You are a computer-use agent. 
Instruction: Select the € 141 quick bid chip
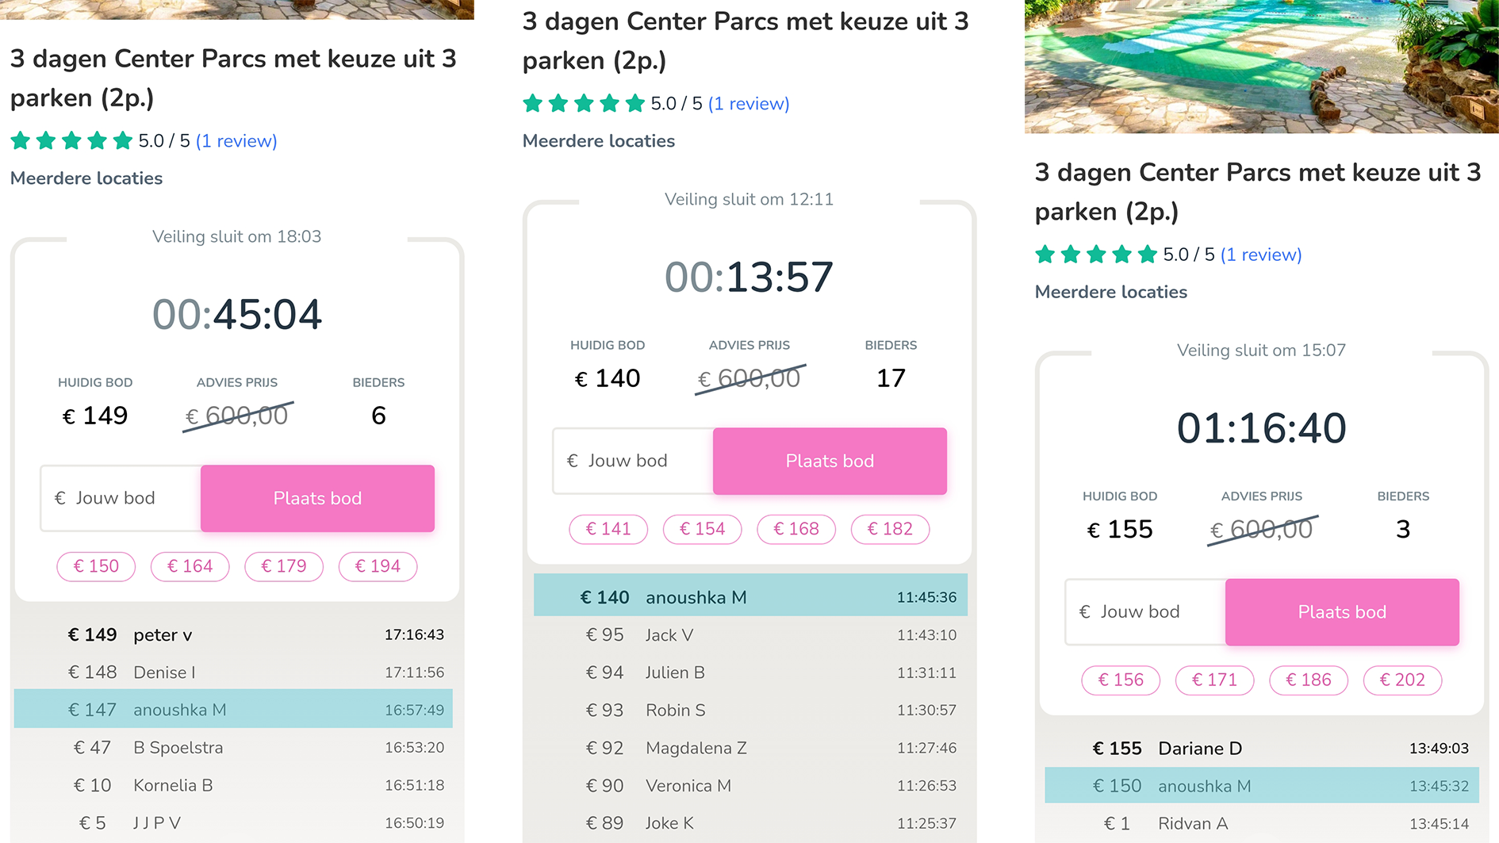[x=608, y=529]
